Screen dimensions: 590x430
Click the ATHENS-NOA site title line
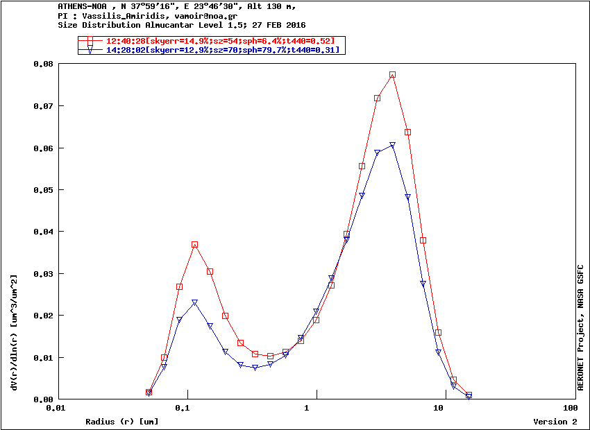point(177,6)
